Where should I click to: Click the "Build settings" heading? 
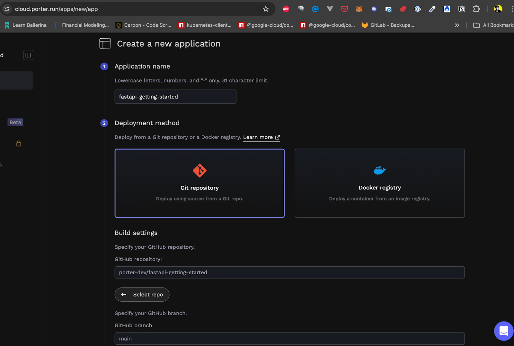136,233
